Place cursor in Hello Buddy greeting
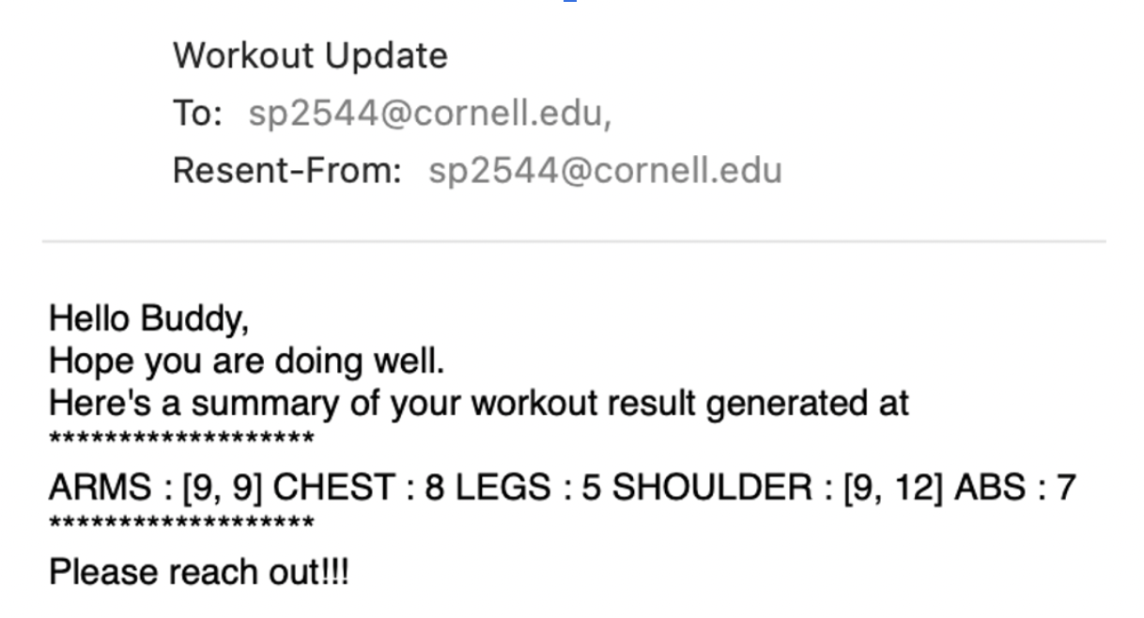This screenshot has width=1144, height=618. 149,319
